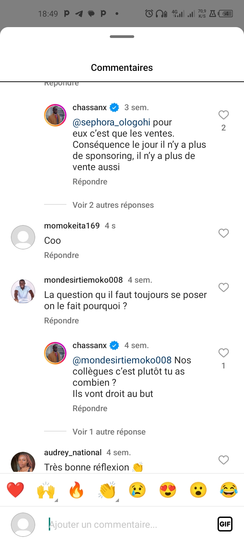Like audrey_national's comment

click(223, 460)
